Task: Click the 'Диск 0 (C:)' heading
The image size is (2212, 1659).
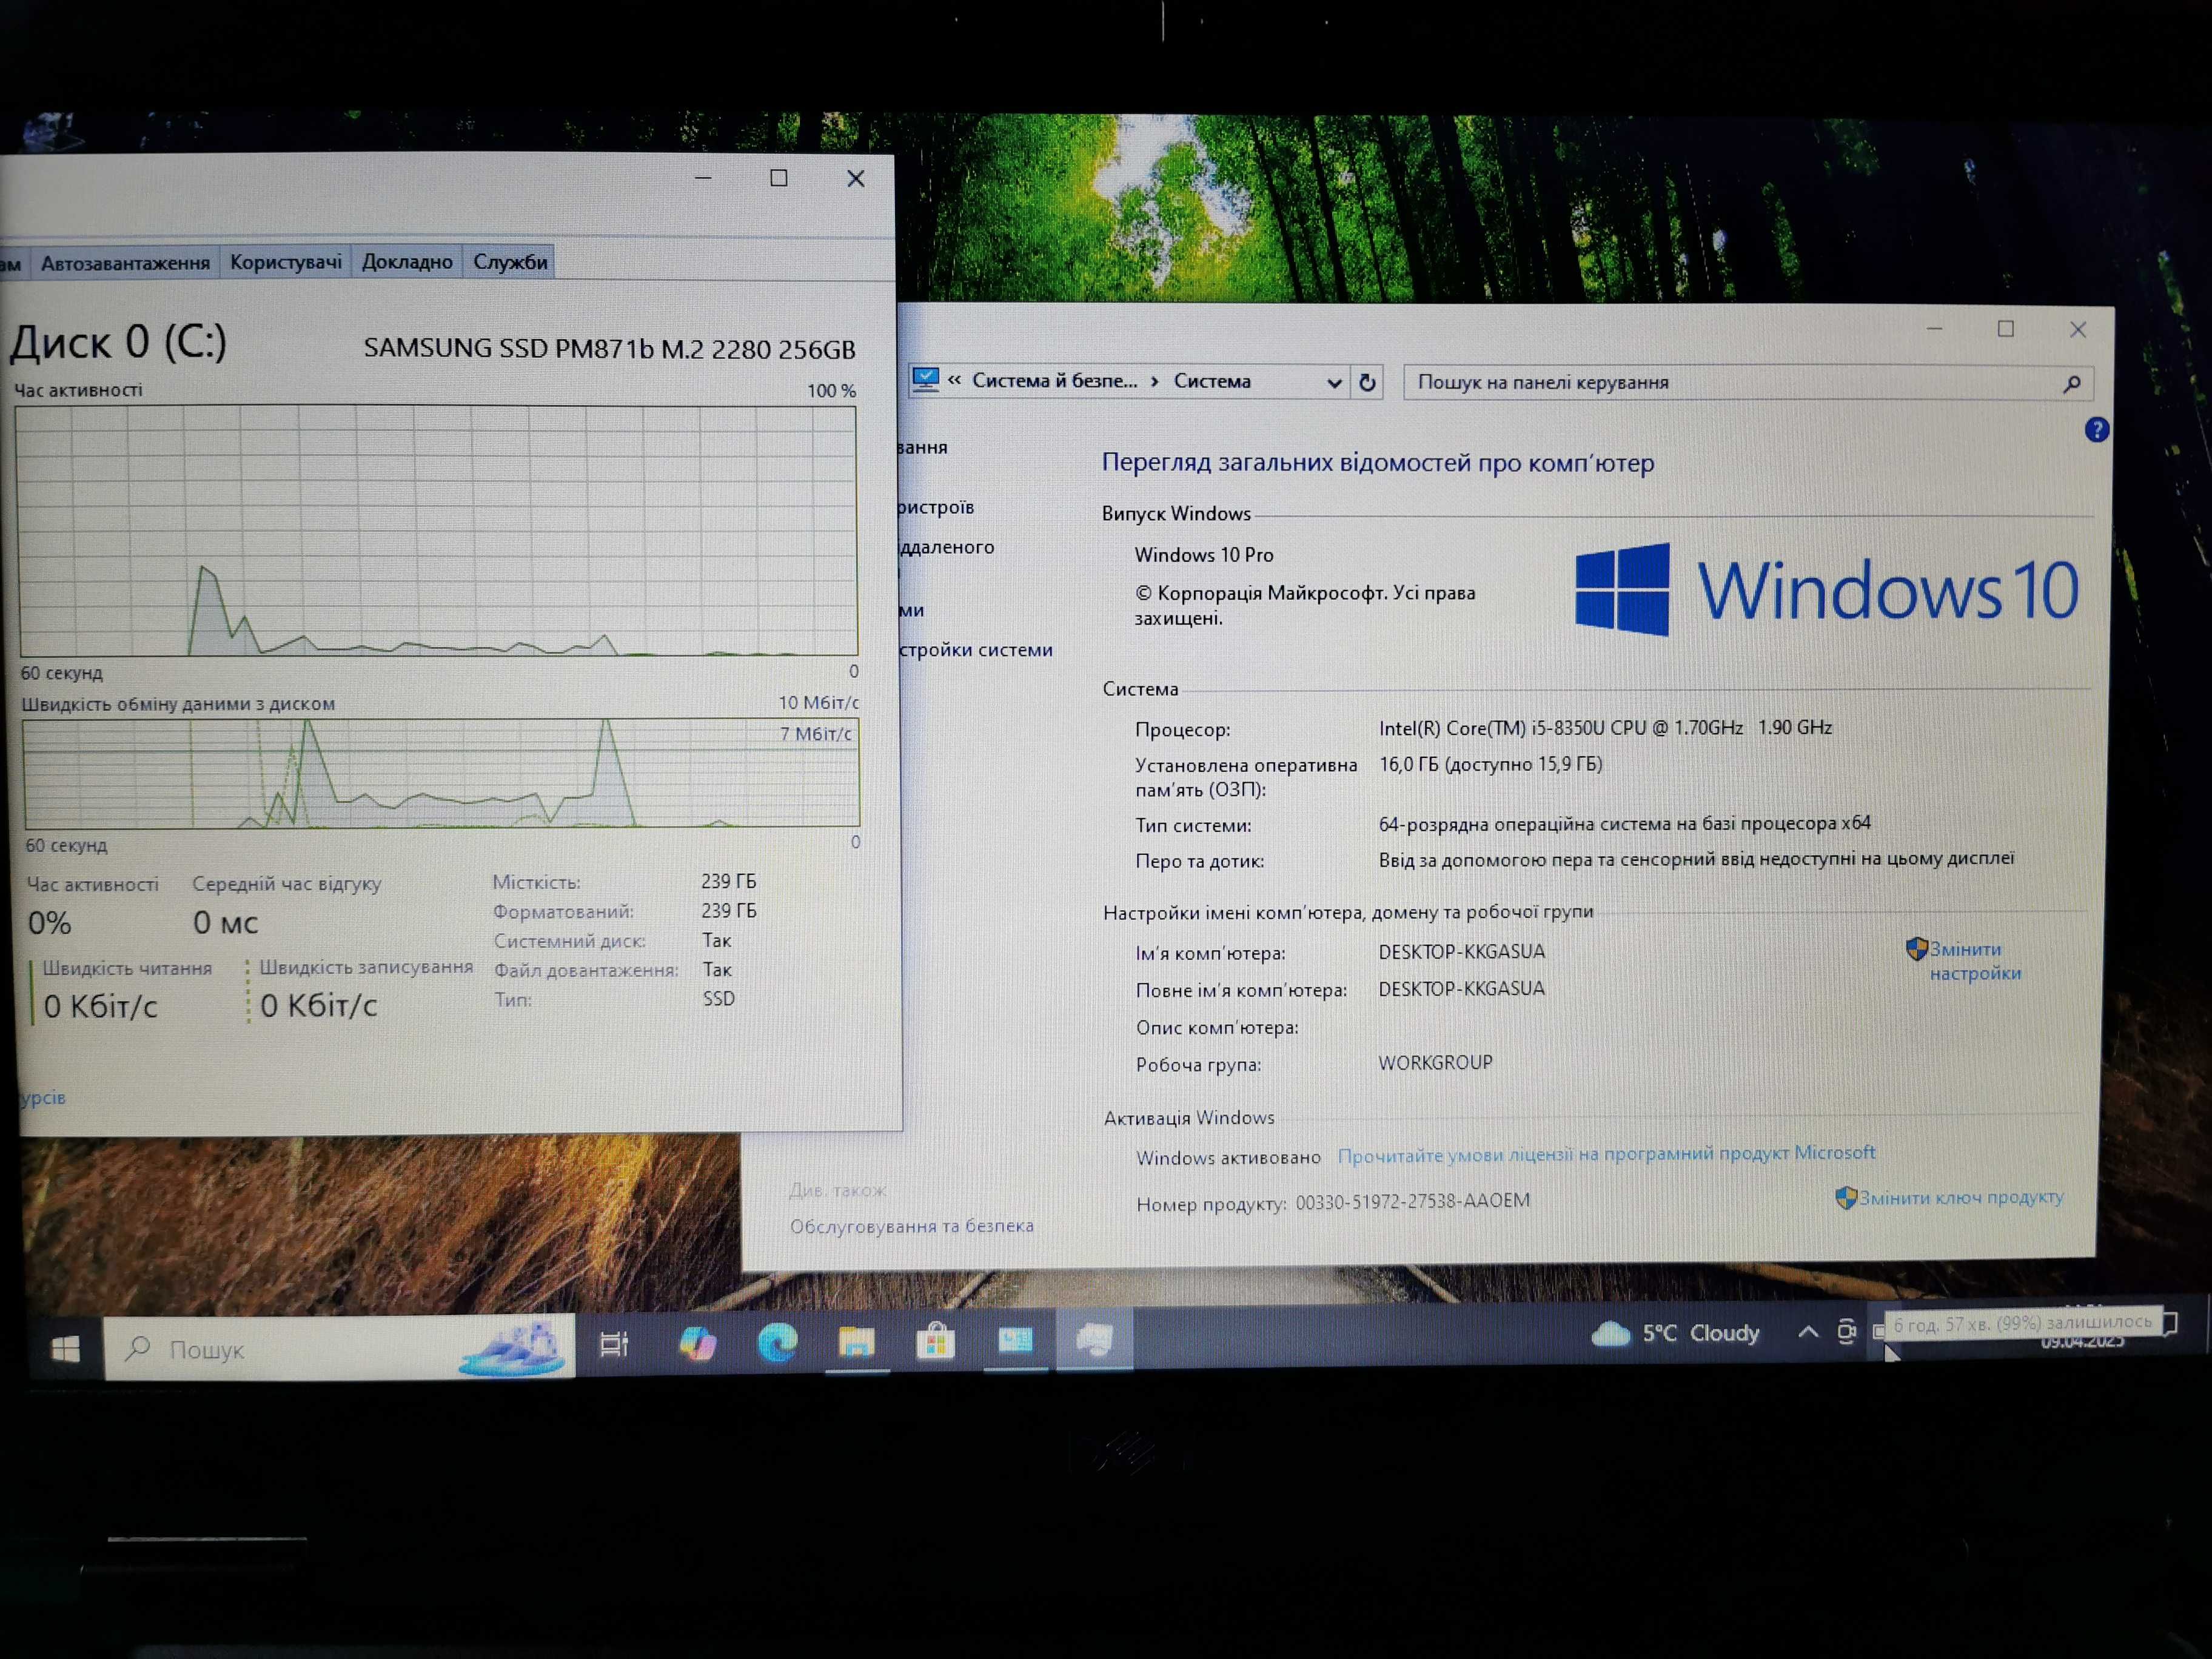Action: 119,343
